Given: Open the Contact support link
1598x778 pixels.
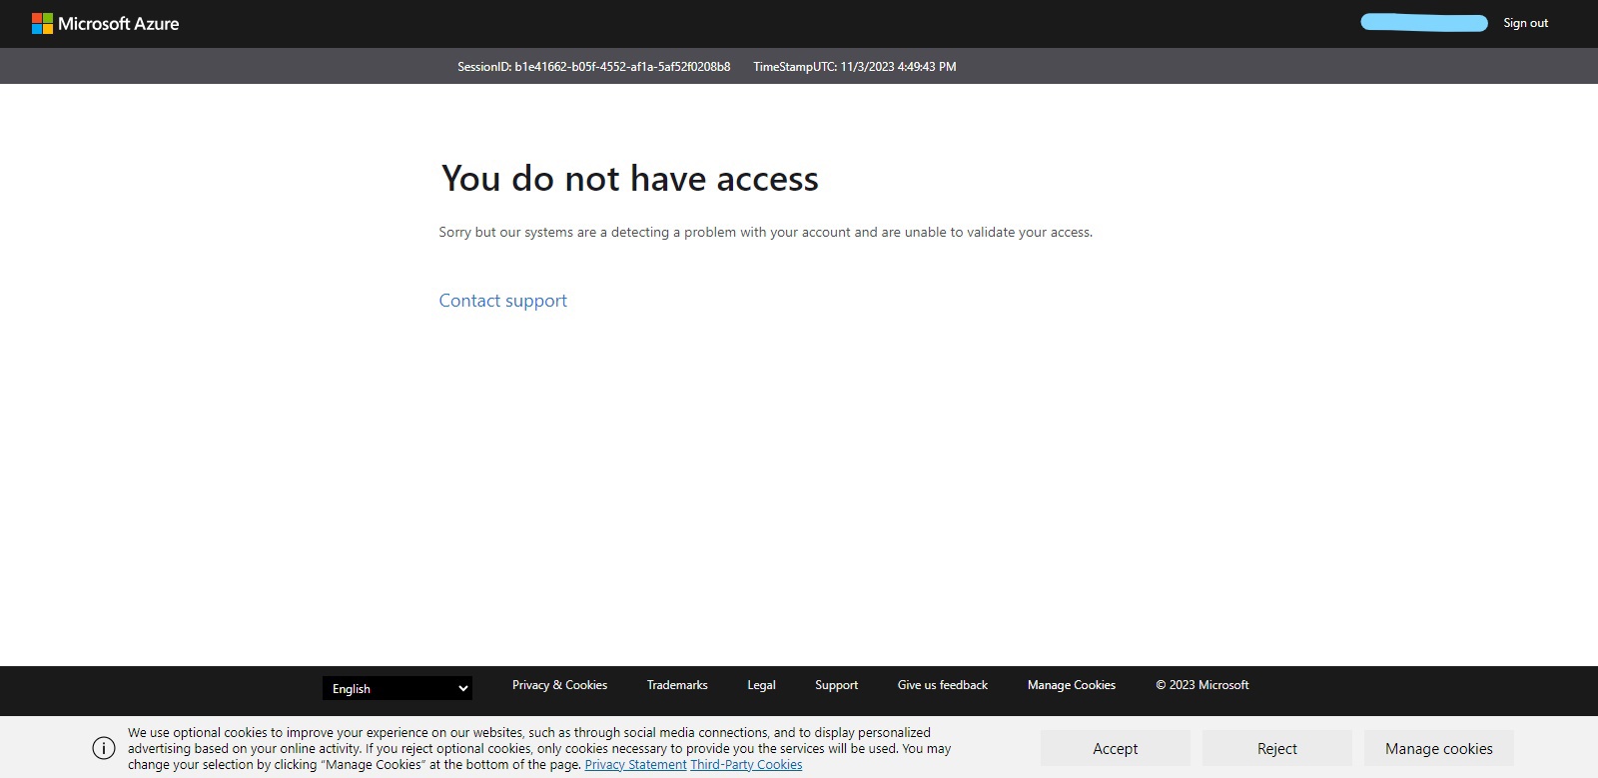Looking at the screenshot, I should point(502,301).
